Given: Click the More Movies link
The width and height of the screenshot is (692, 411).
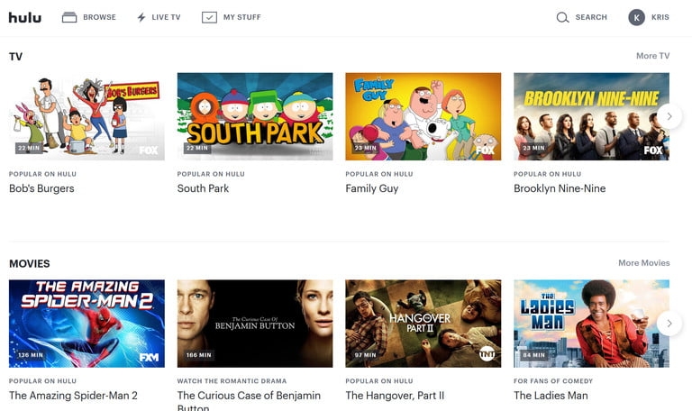Looking at the screenshot, I should click(643, 263).
